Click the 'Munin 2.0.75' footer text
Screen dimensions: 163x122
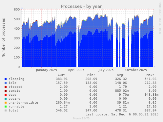point(81,118)
